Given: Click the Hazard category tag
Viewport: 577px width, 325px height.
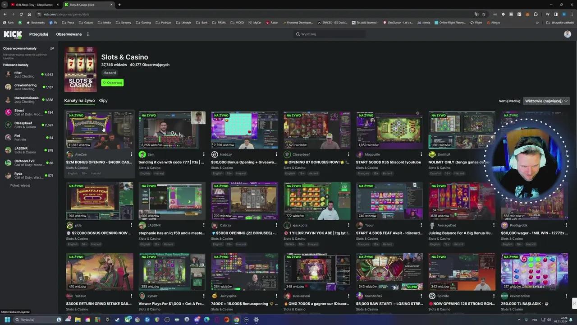Looking at the screenshot, I should 110,73.
